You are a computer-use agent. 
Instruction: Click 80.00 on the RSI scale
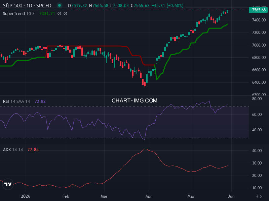(x=257, y=99)
